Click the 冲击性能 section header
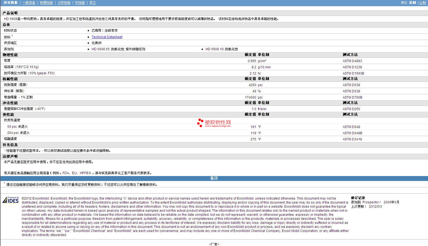 pos(10,103)
